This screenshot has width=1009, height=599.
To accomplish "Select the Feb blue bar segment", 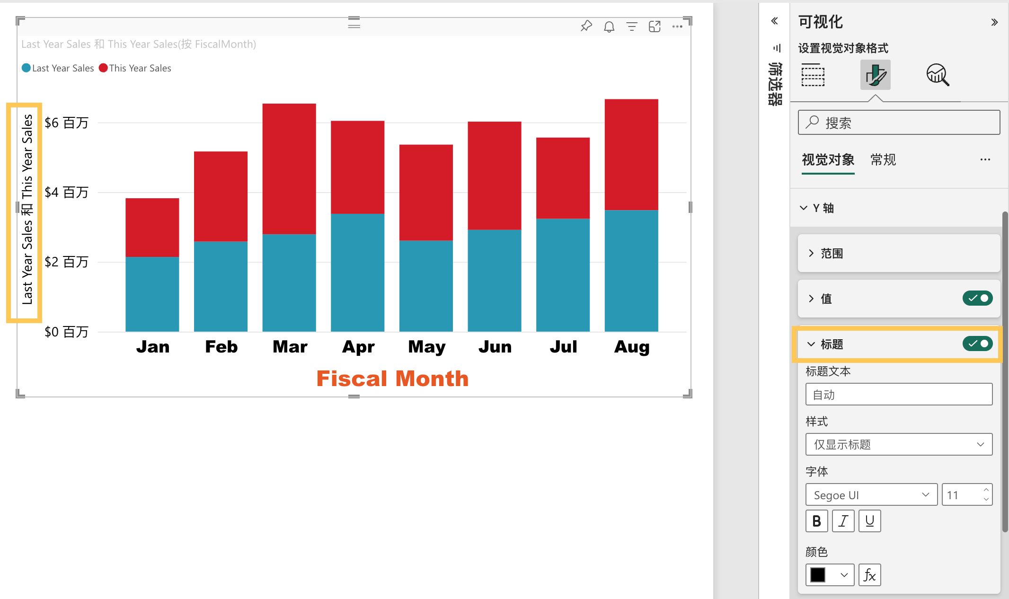I will 221,287.
